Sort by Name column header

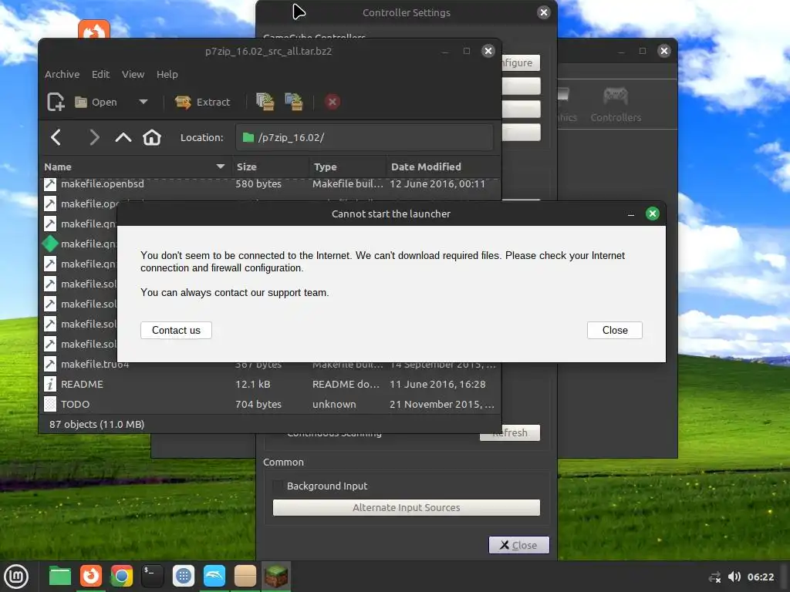click(x=134, y=166)
